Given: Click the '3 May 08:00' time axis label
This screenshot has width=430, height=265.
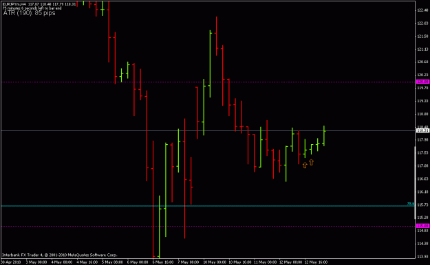Looking at the screenshot, I should (x=36, y=262).
